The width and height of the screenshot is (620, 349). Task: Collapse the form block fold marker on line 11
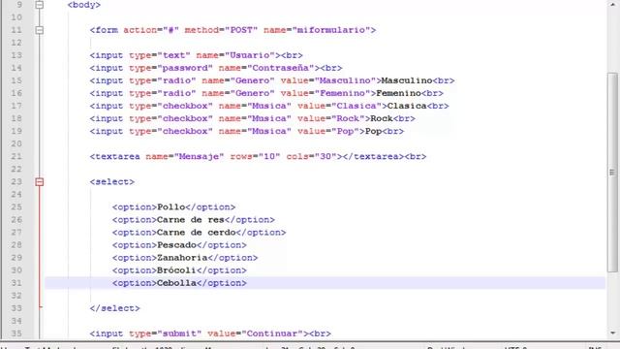[39, 30]
